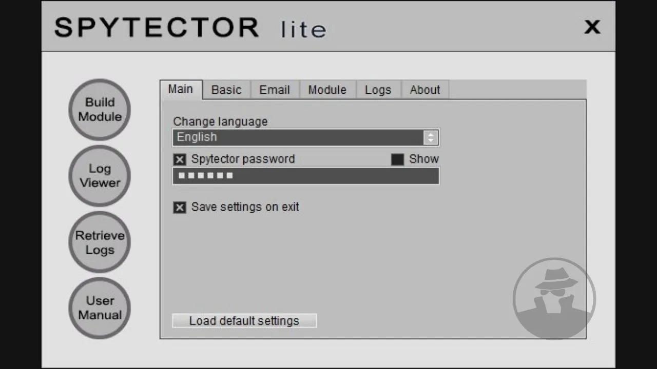
Task: Click Load default settings button
Action: coord(244,321)
